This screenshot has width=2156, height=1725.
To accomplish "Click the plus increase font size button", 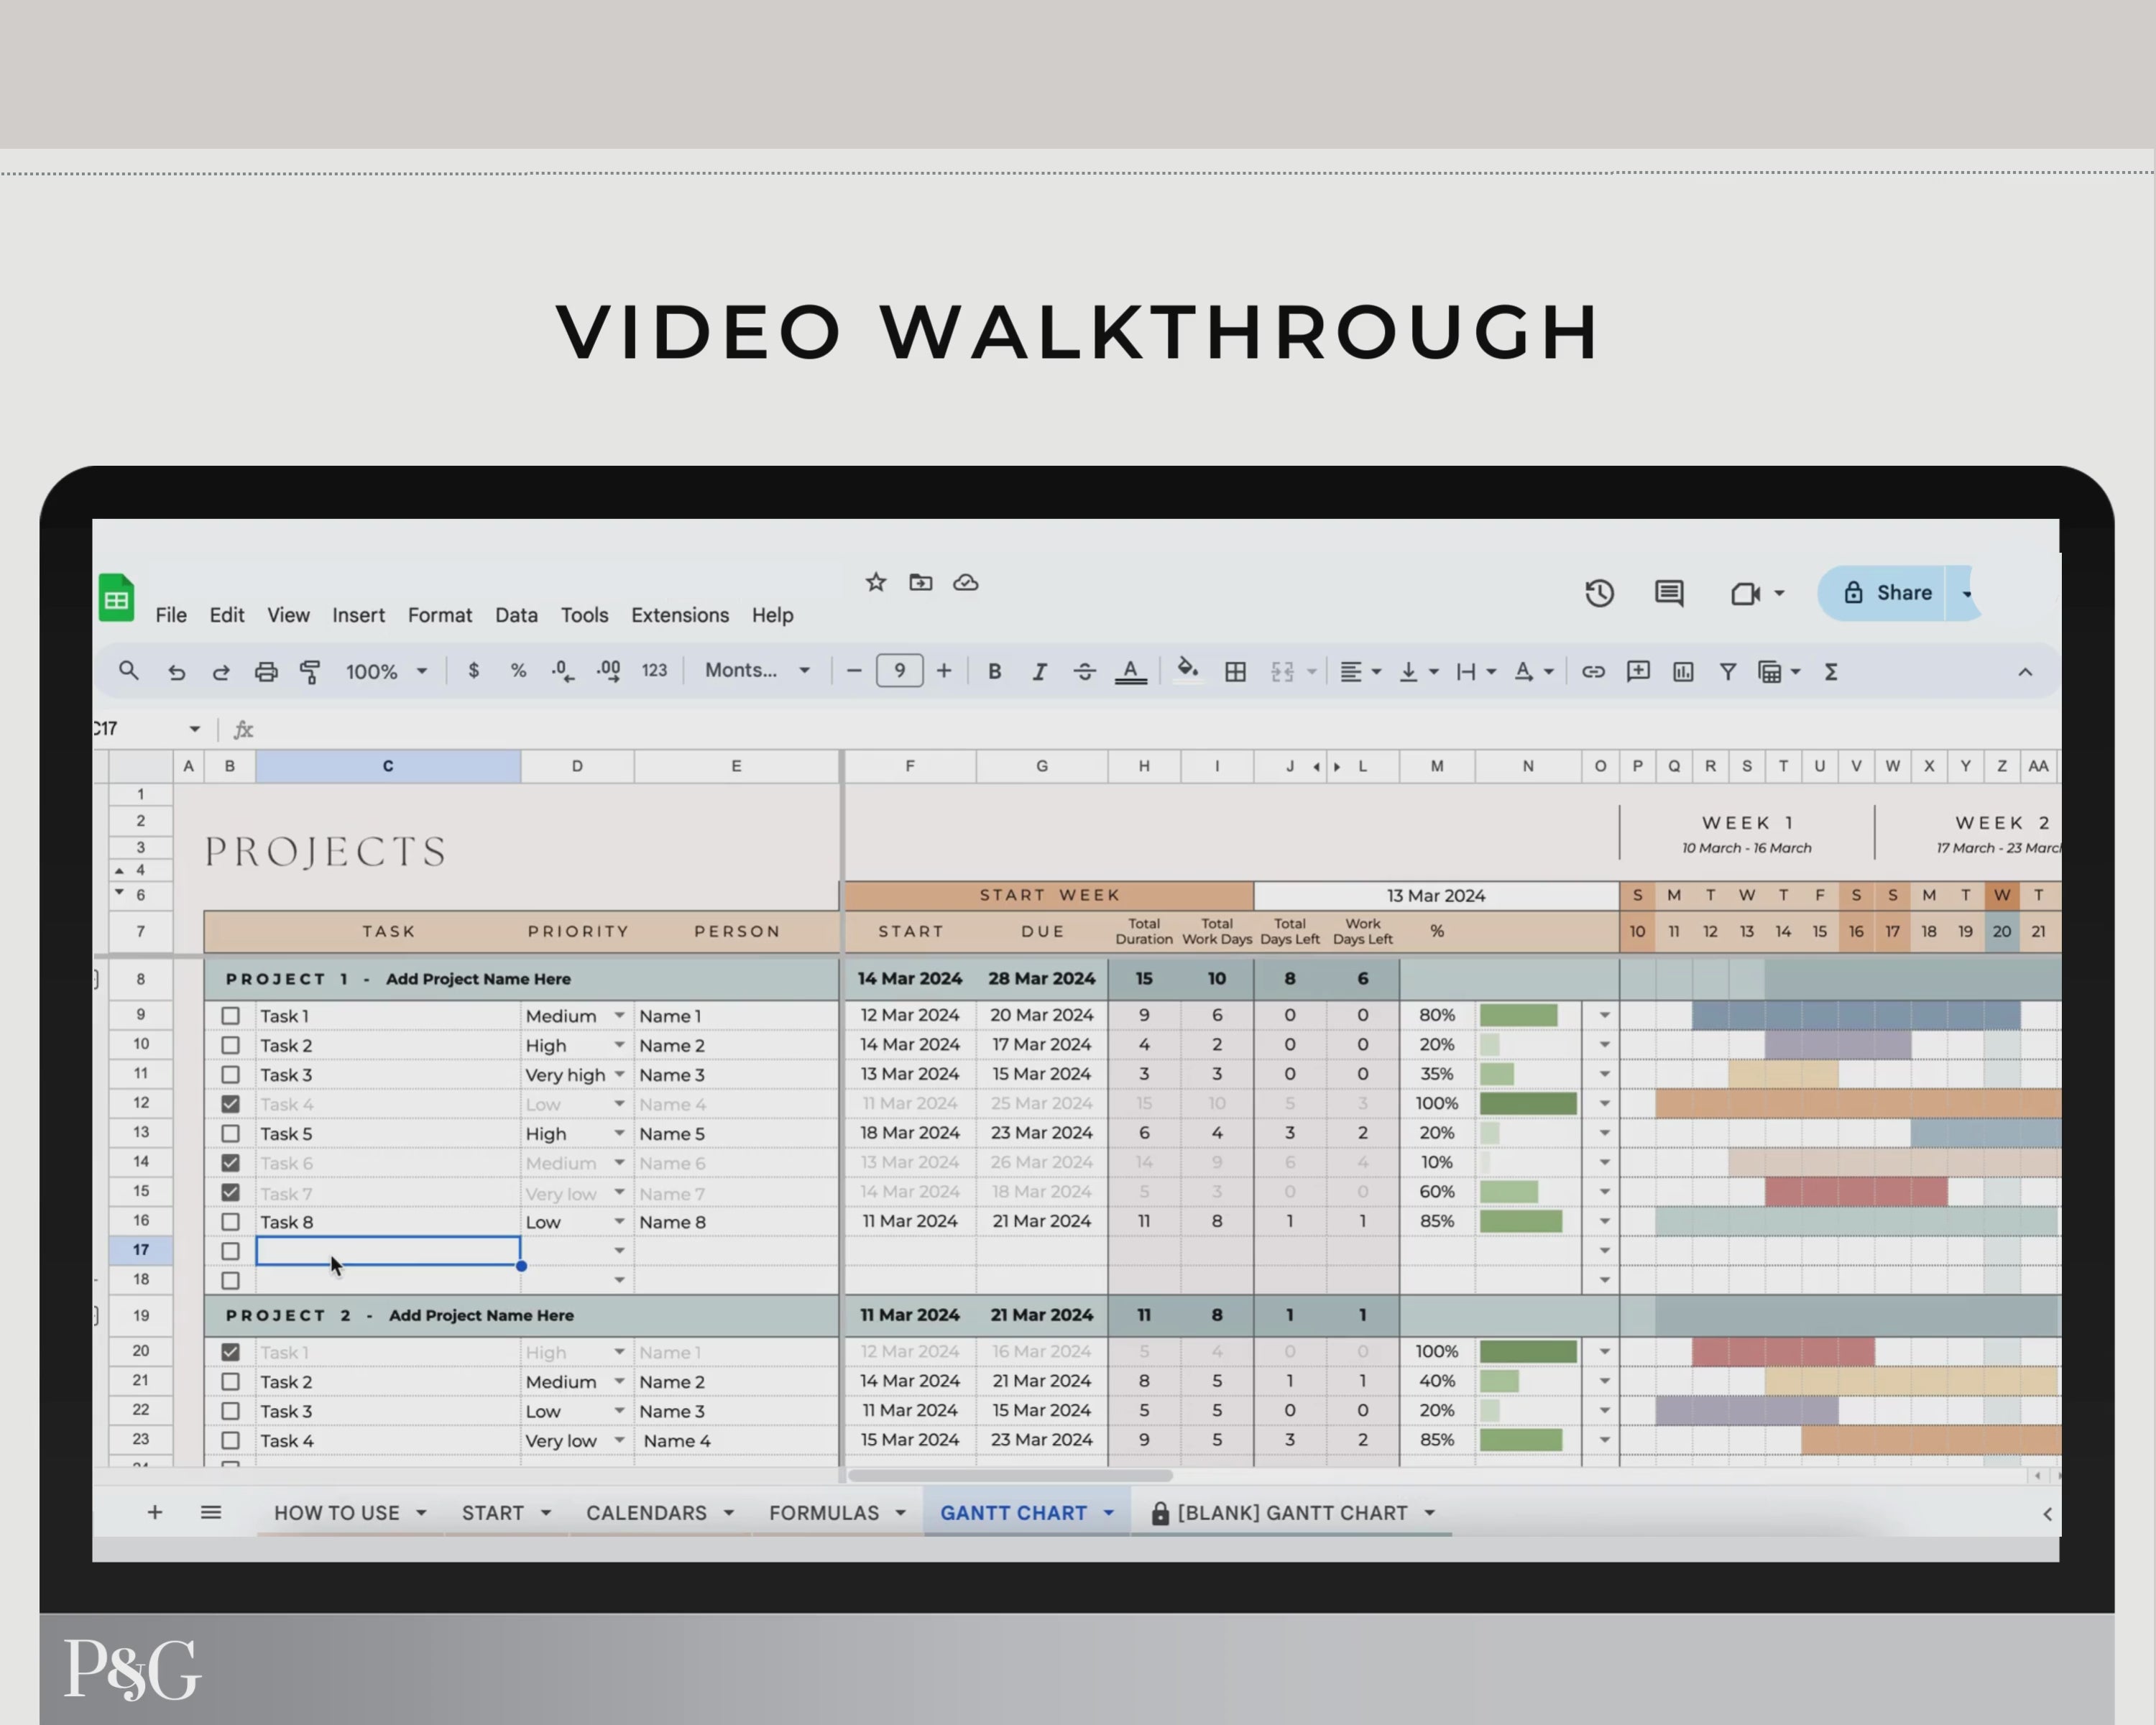I will pyautogui.click(x=943, y=671).
